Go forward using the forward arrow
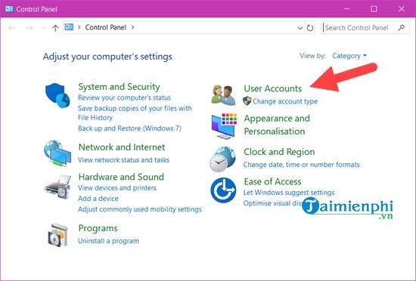The height and width of the screenshot is (281, 416). (29, 27)
